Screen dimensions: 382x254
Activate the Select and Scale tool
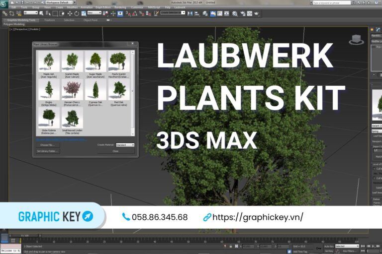pos(84,13)
